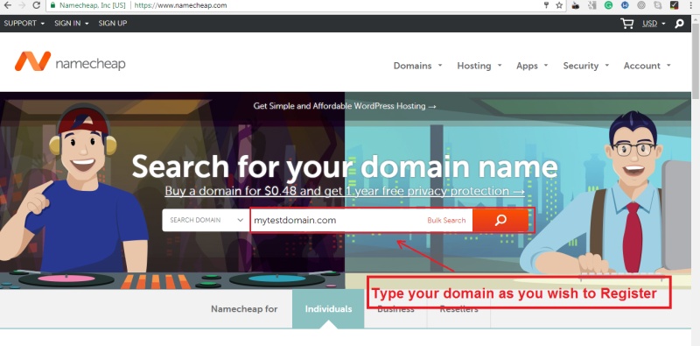Click the SIGN UP link
The height and width of the screenshot is (346, 700).
click(x=113, y=24)
